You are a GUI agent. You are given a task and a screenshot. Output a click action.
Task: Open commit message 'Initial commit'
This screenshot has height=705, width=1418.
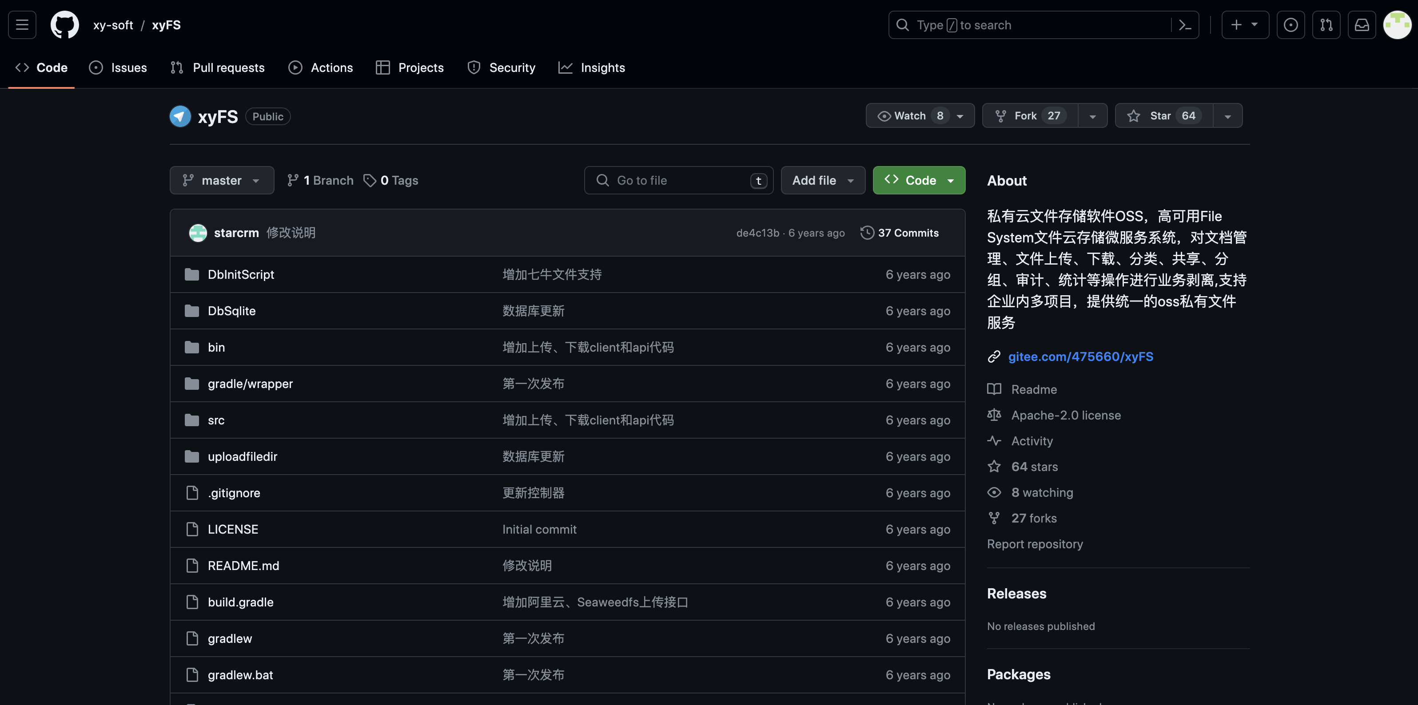[539, 529]
